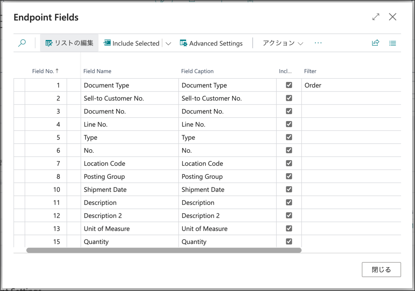The image size is (415, 291).
Task: Click Field No. 10 cell
Action: 46,190
